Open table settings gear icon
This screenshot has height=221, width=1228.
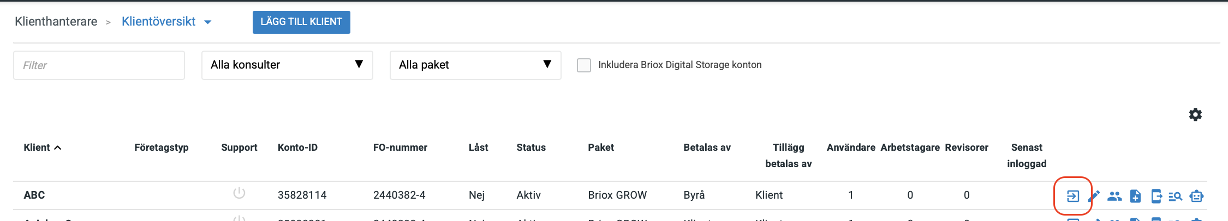click(1195, 115)
